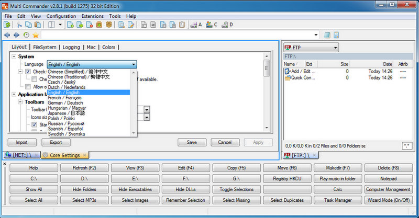Open the Extensions menu
The height and width of the screenshot is (218, 419).
[x=93, y=16]
